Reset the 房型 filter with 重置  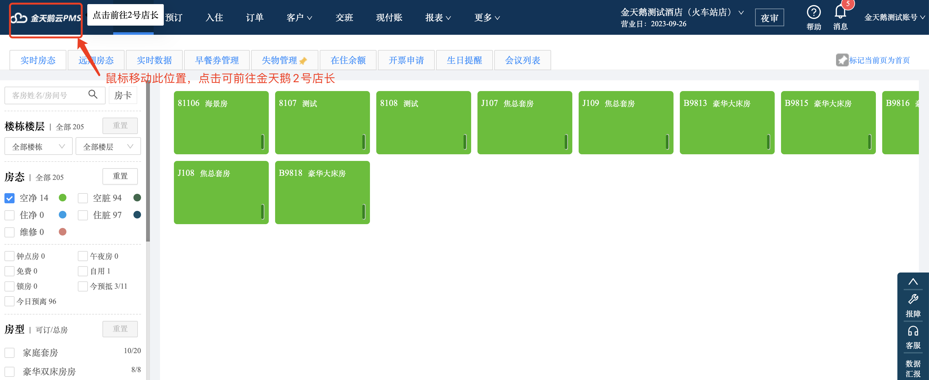(x=120, y=329)
